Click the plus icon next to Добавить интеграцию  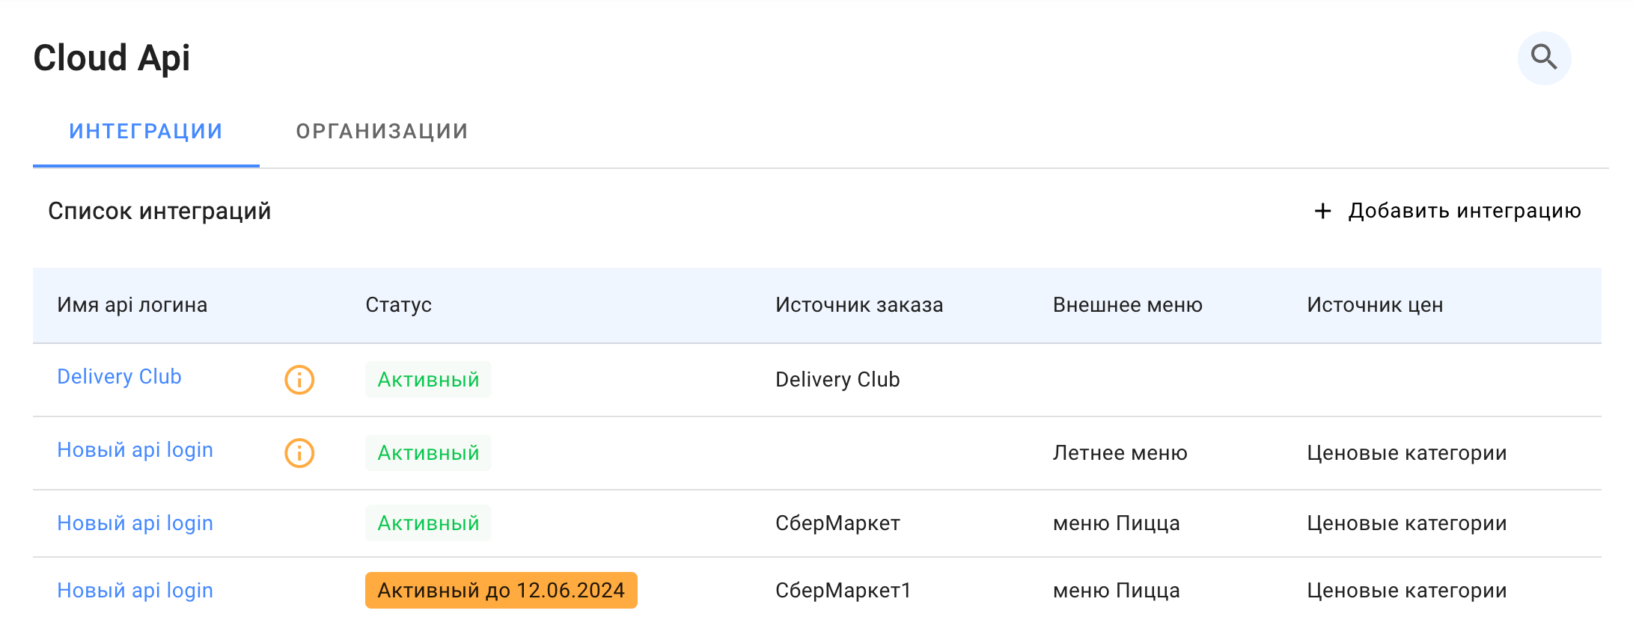coord(1322,211)
